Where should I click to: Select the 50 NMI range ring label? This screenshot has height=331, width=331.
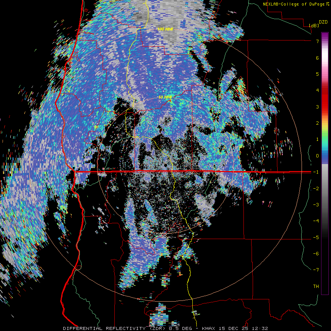pyautogui.click(x=165, y=97)
